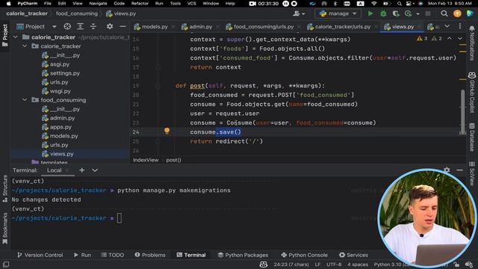Click the stop process square icon
The image size is (478, 269).
[x=428, y=13]
